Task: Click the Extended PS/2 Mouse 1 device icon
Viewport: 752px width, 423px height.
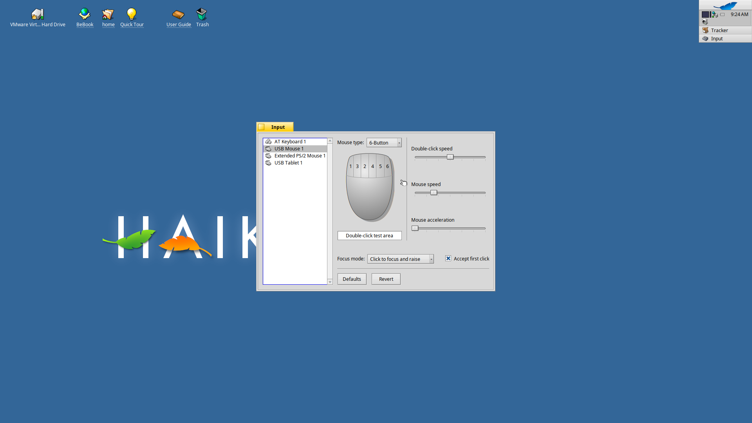Action: [268, 155]
